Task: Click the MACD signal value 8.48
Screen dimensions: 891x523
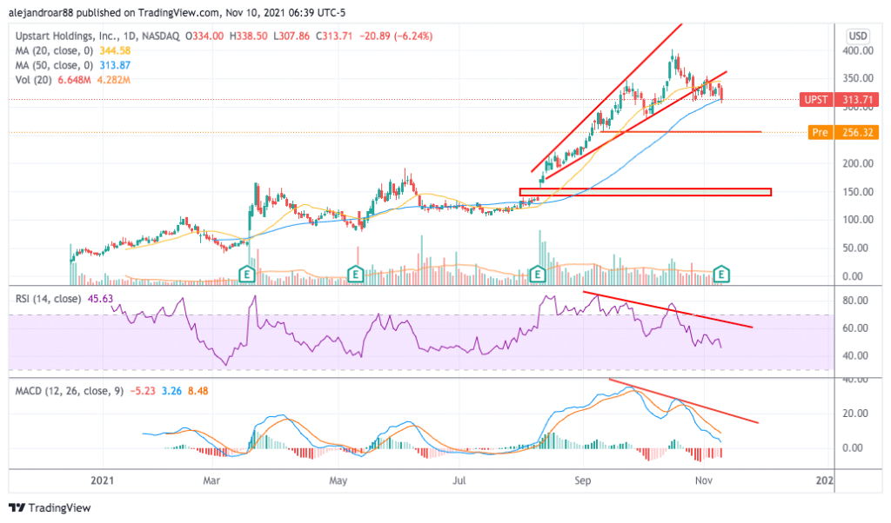Action: click(198, 391)
